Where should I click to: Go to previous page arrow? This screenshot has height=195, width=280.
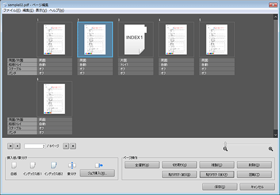pos(17,146)
